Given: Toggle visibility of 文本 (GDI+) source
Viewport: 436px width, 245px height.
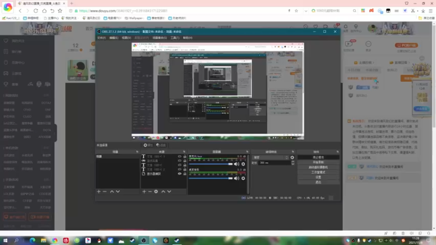Looking at the screenshot, I should click(x=180, y=165).
